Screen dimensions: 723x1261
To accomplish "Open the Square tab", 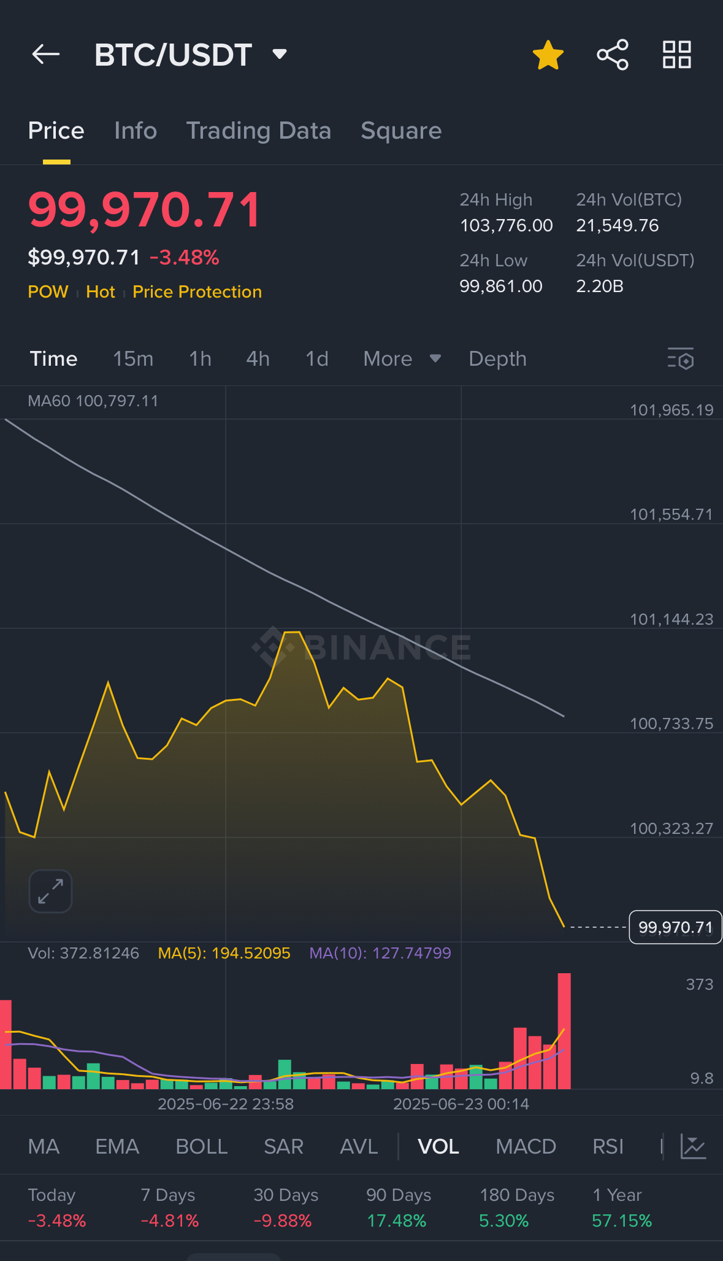I will coord(401,131).
